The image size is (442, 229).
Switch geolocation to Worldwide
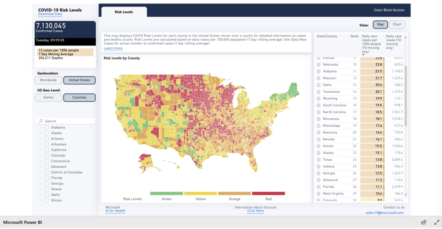tap(48, 80)
